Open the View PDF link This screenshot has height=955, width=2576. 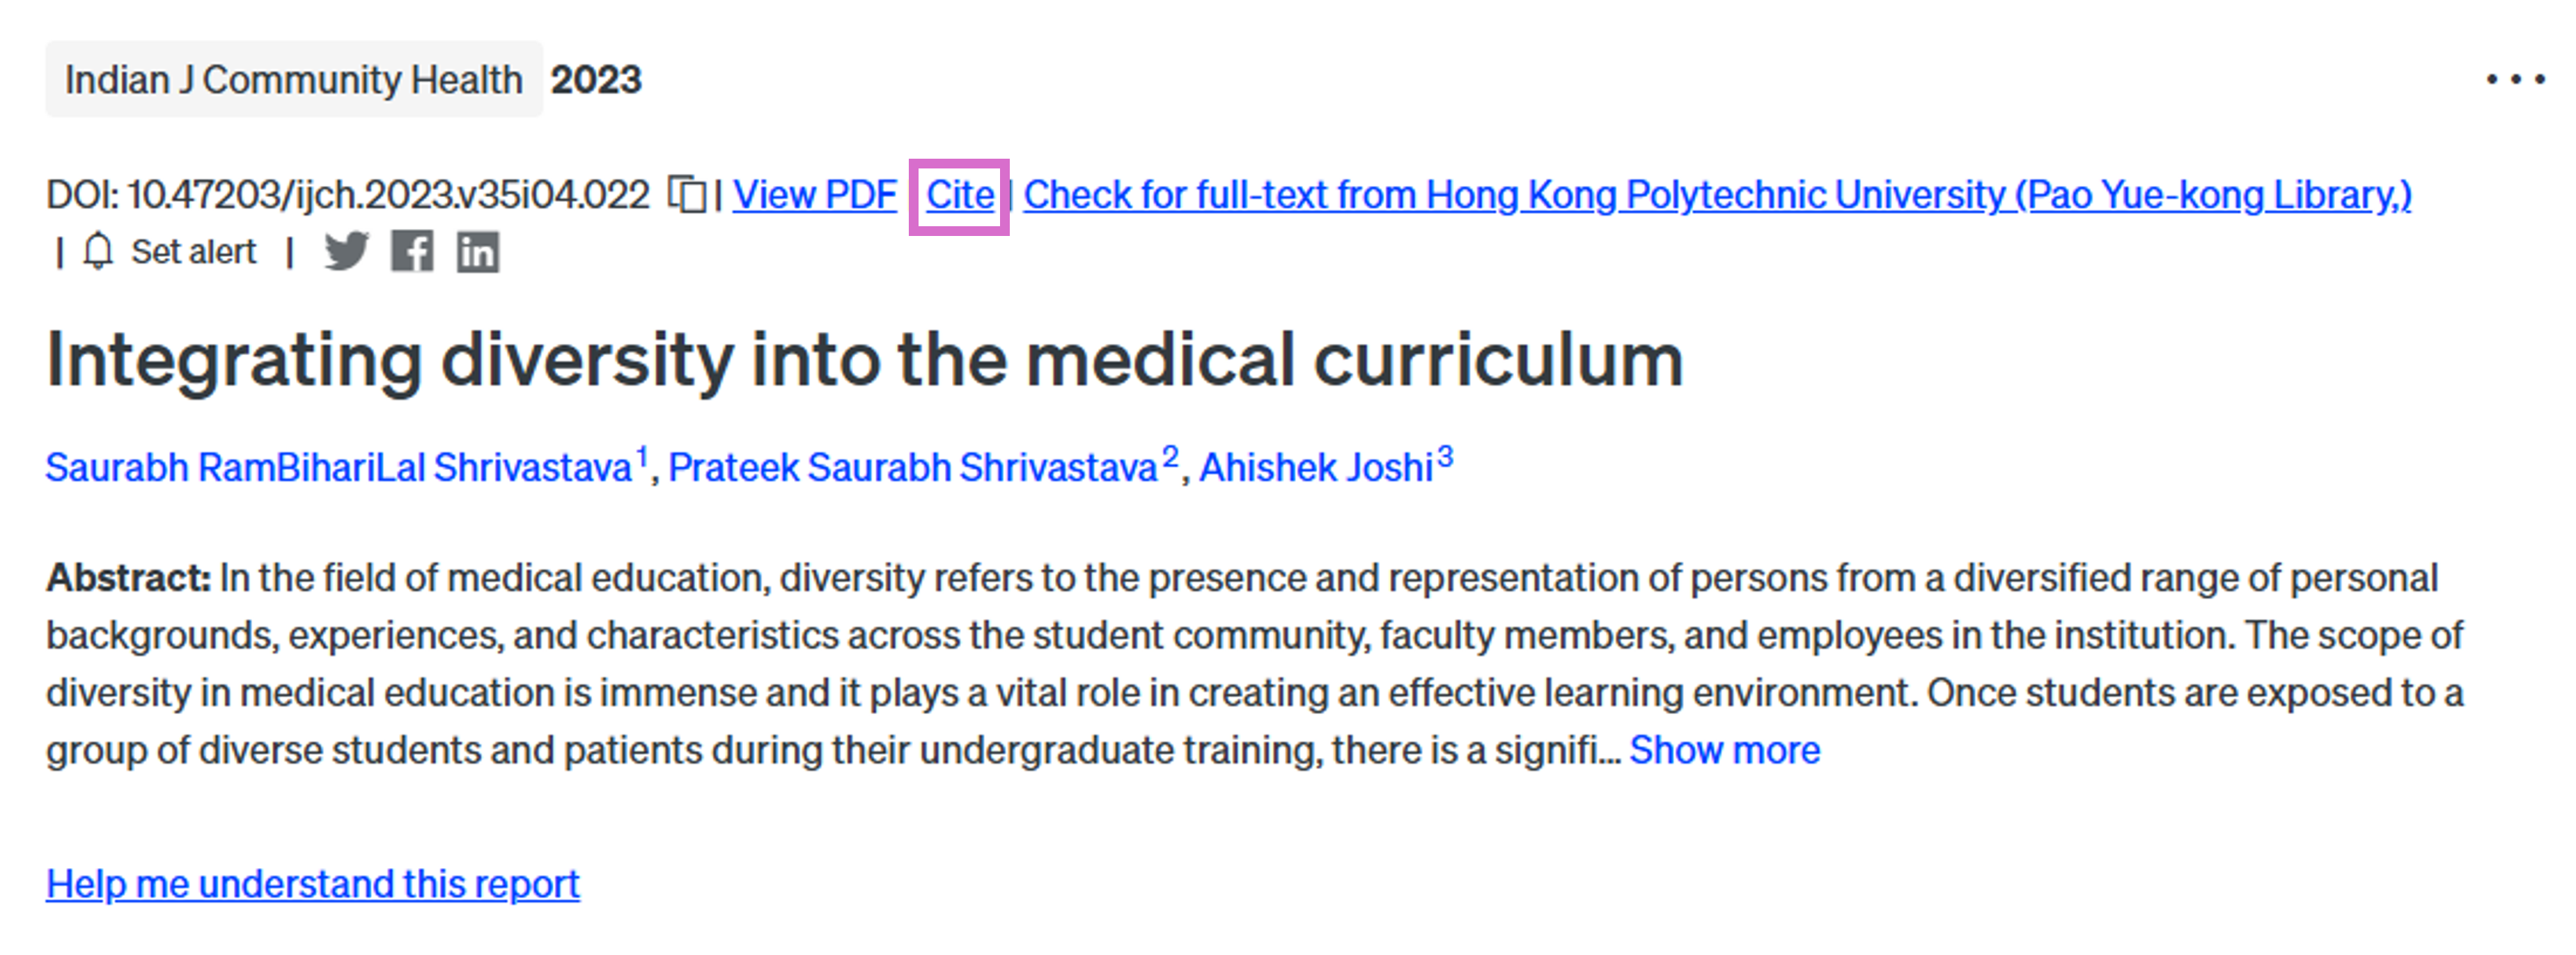point(815,195)
